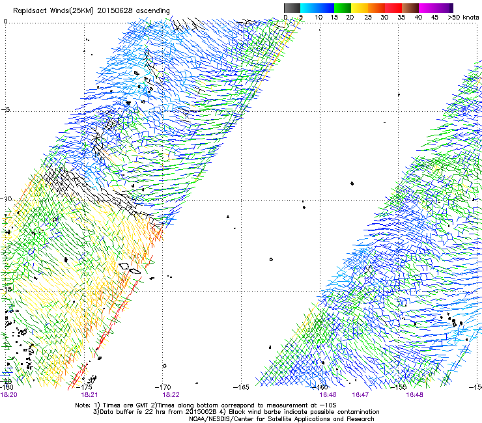Click the legend value '45'
The width and height of the screenshot is (482, 423).
point(434,18)
